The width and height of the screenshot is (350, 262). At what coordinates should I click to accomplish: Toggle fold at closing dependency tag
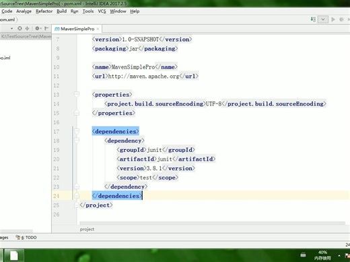coord(77,186)
